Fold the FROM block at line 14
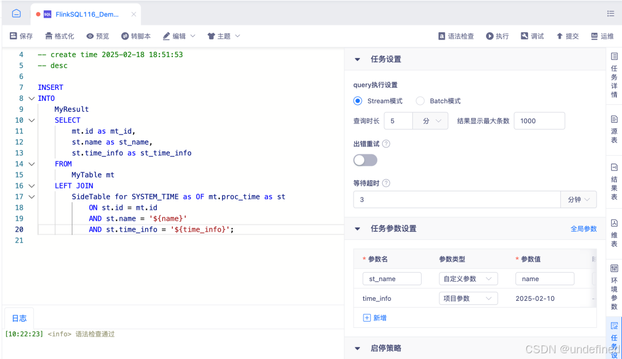 coord(32,164)
